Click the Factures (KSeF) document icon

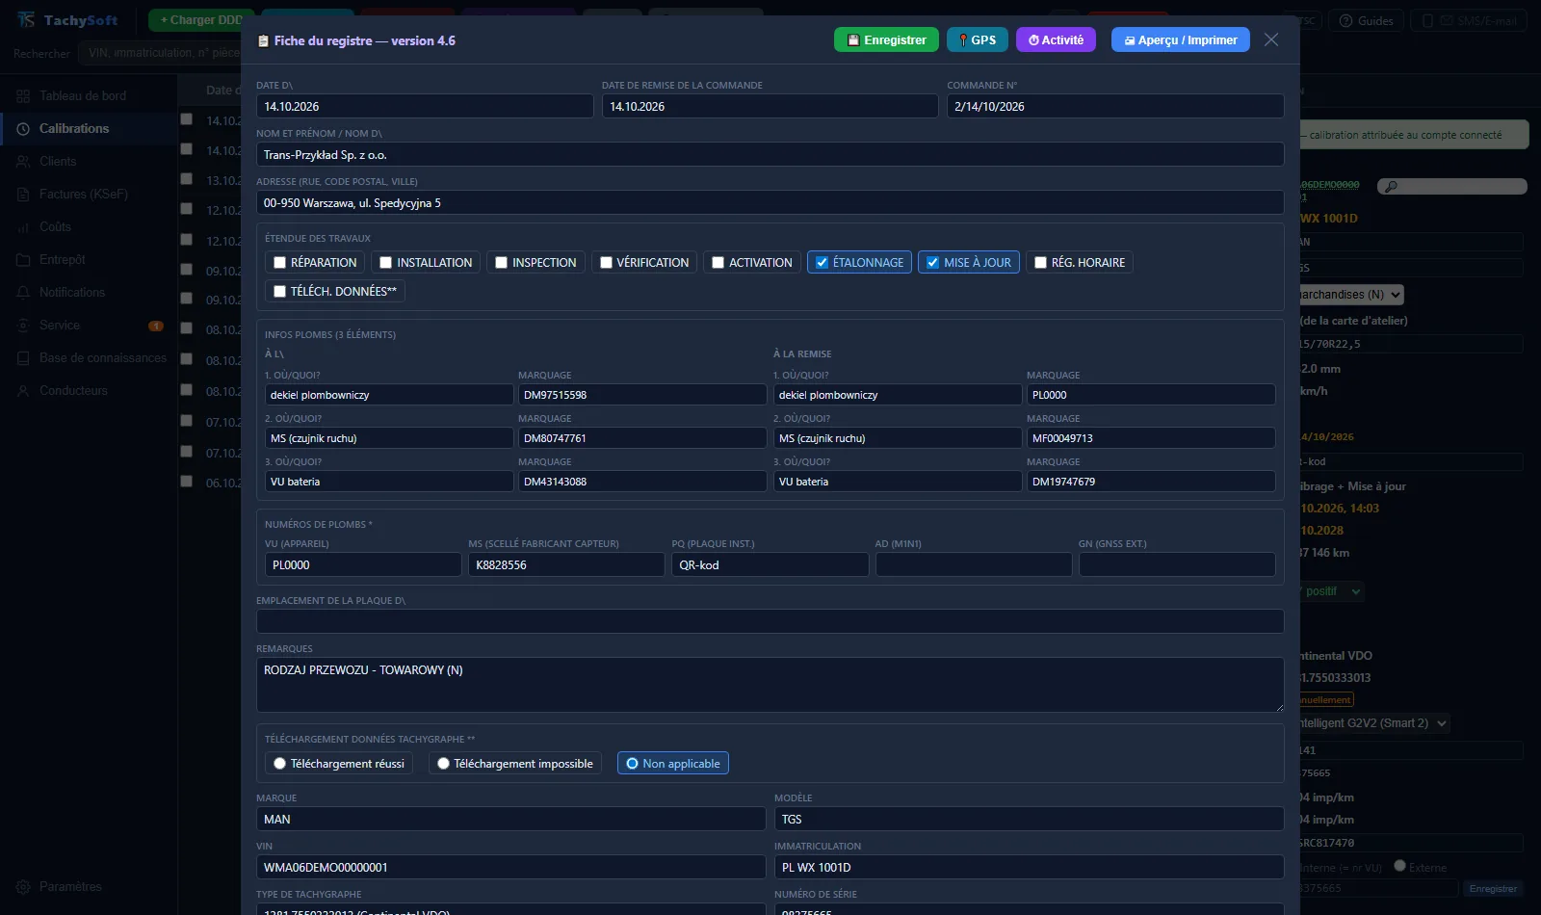pyautogui.click(x=23, y=195)
